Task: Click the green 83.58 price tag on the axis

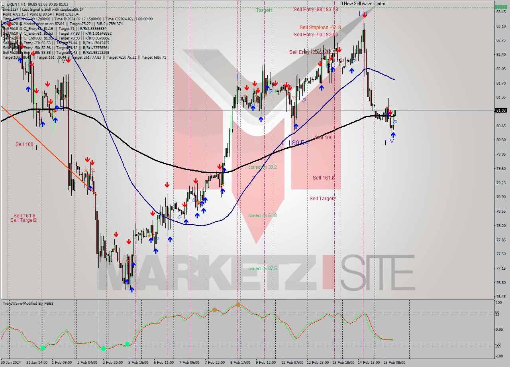Action: 500,7
